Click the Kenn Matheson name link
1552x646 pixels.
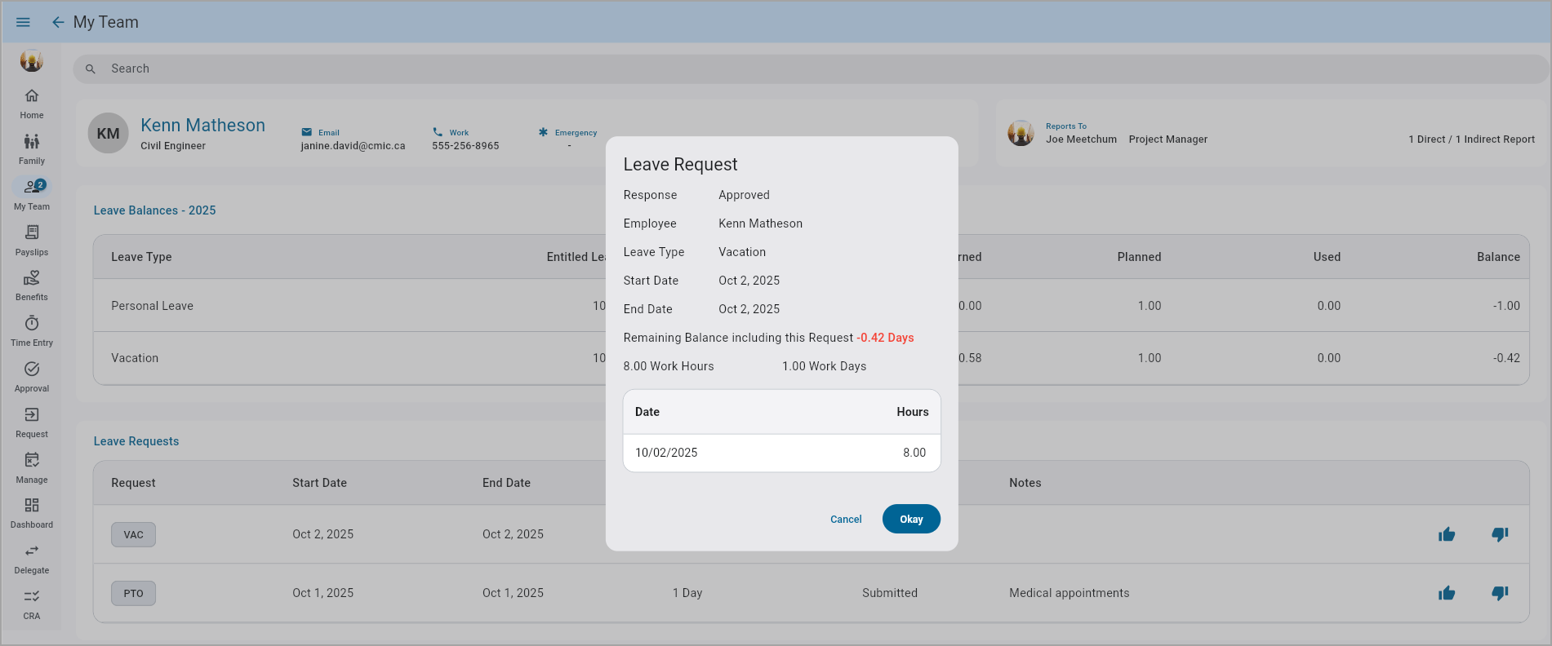tap(202, 126)
